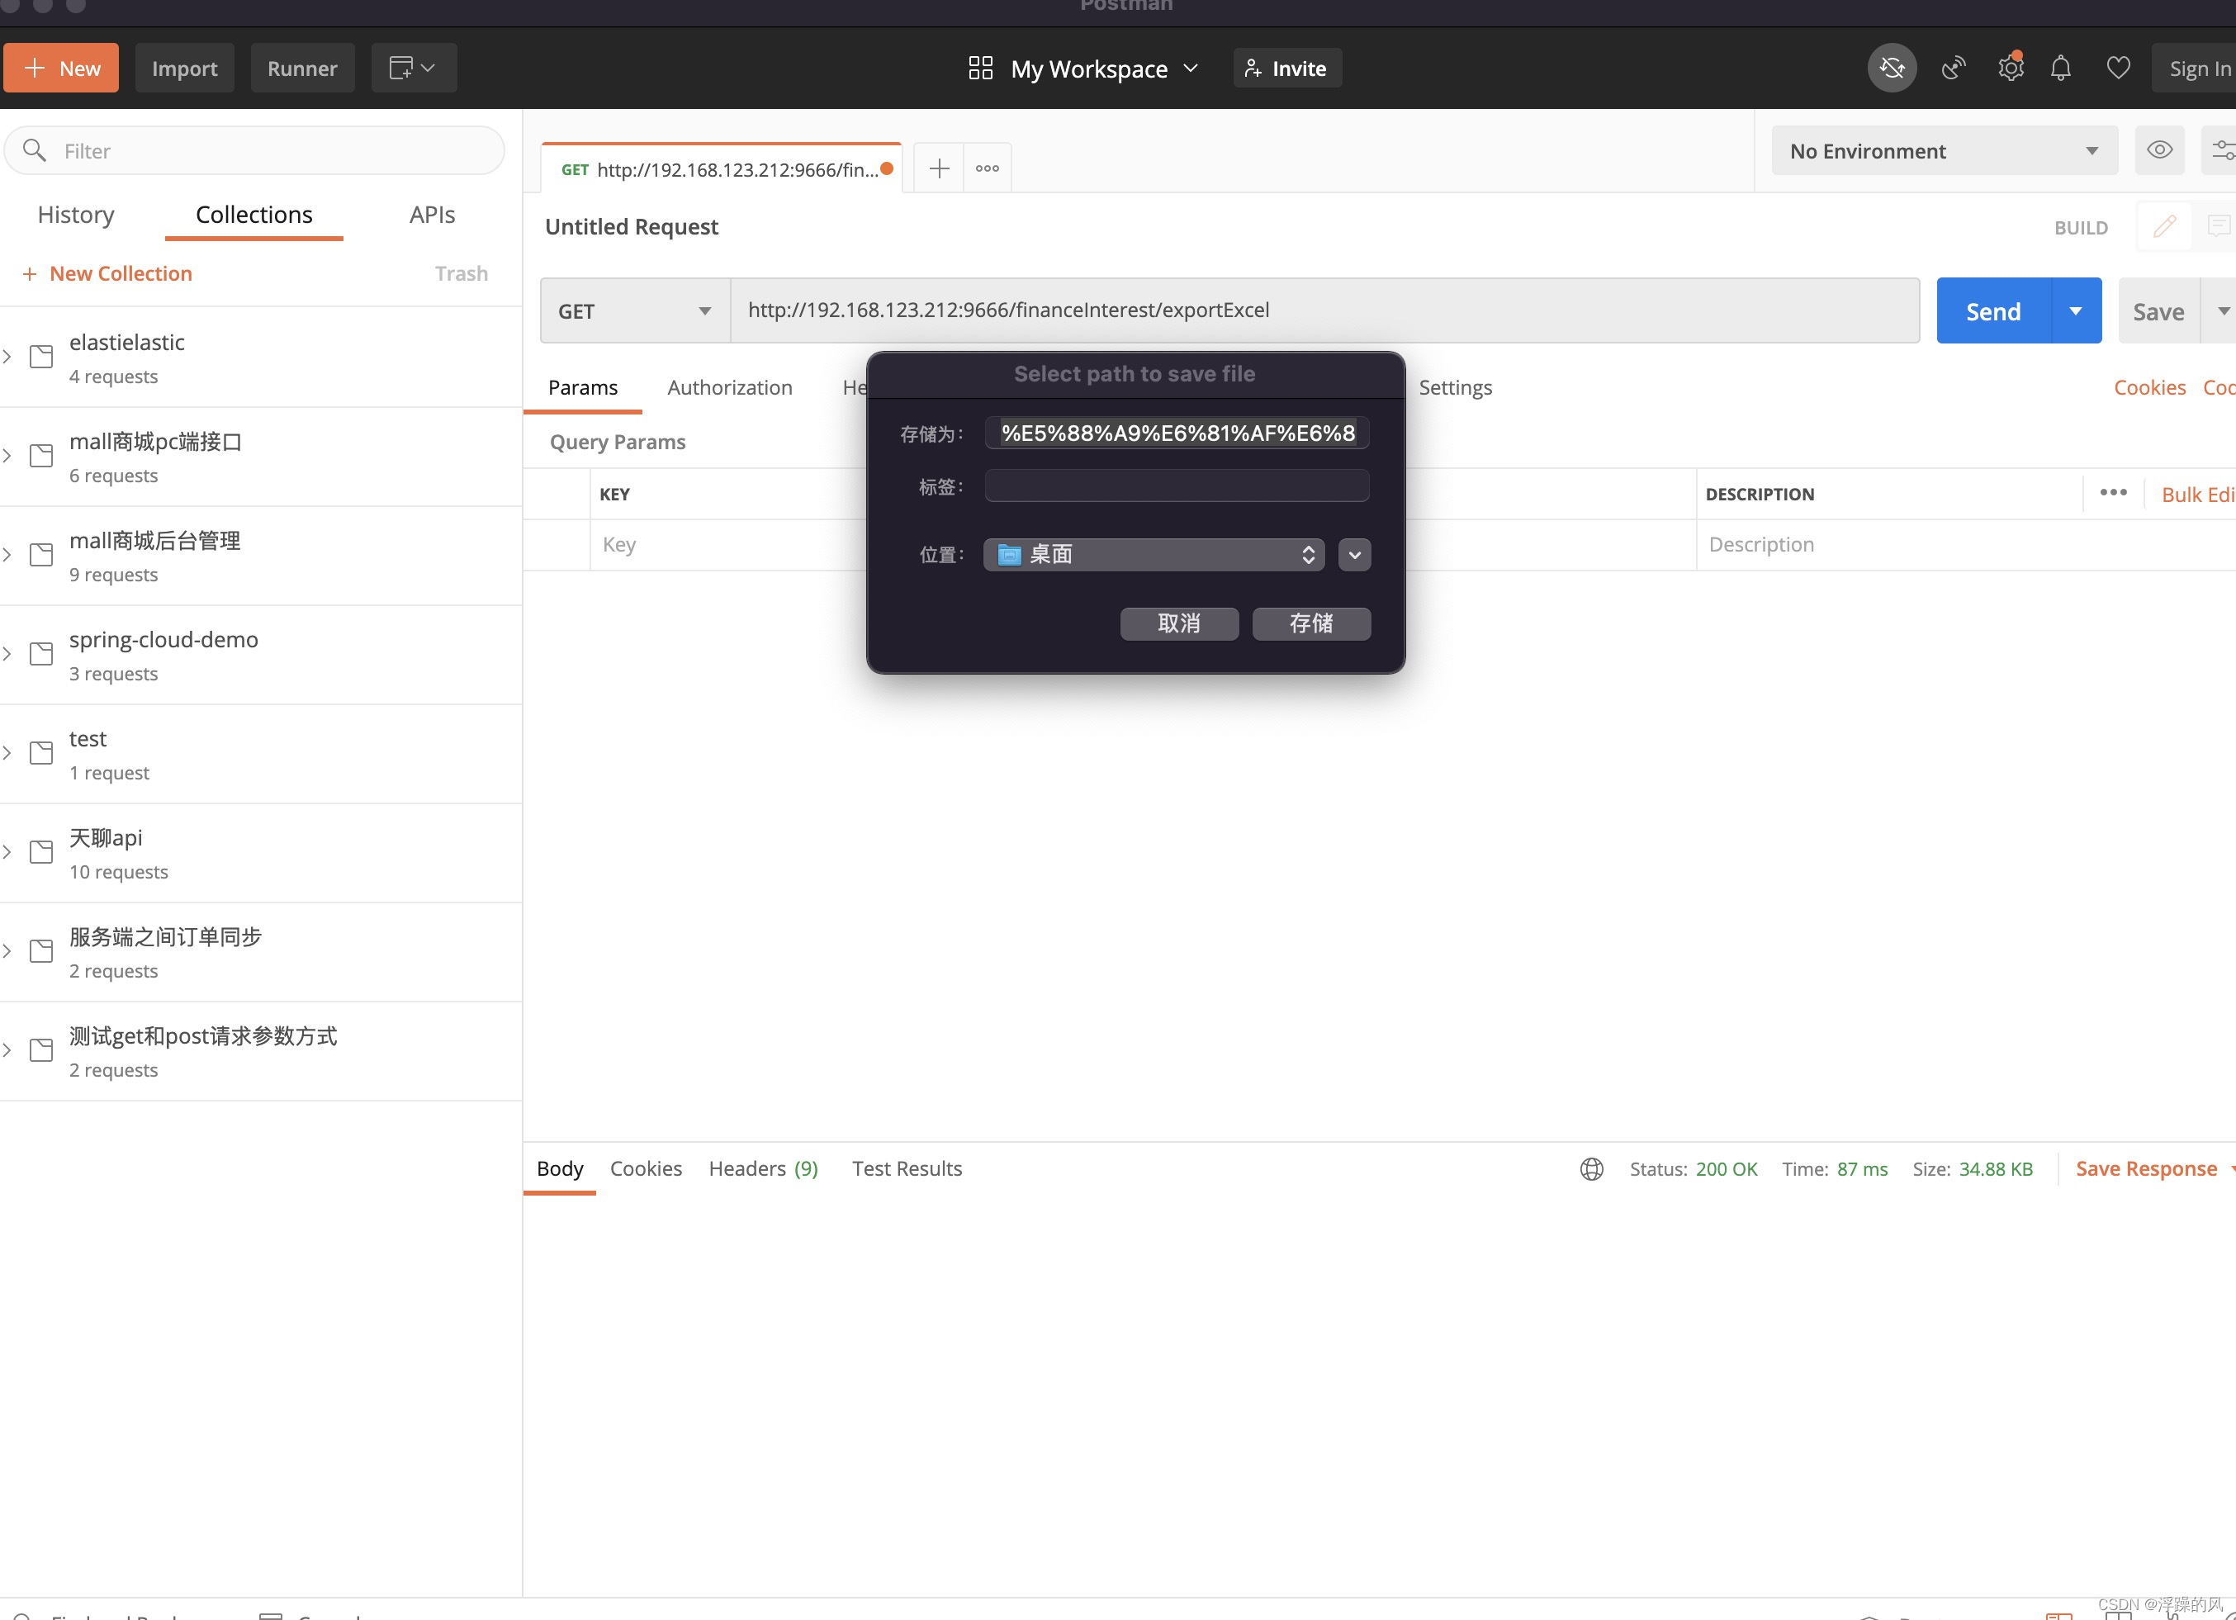The width and height of the screenshot is (2236, 1620).
Task: Select the Params tab
Action: pyautogui.click(x=583, y=387)
